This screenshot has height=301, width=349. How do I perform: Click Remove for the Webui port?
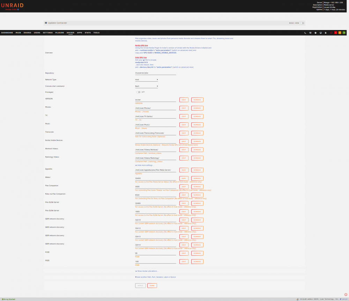pos(197,179)
